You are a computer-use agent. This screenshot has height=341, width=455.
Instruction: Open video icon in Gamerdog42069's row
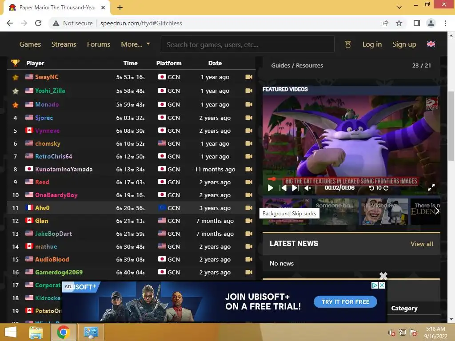(249, 272)
